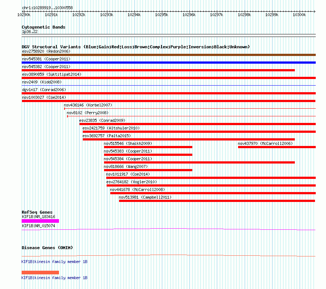Screen dimensions: 326x289
Task: Select the 1p36.22 band label
Action: pos(30,31)
